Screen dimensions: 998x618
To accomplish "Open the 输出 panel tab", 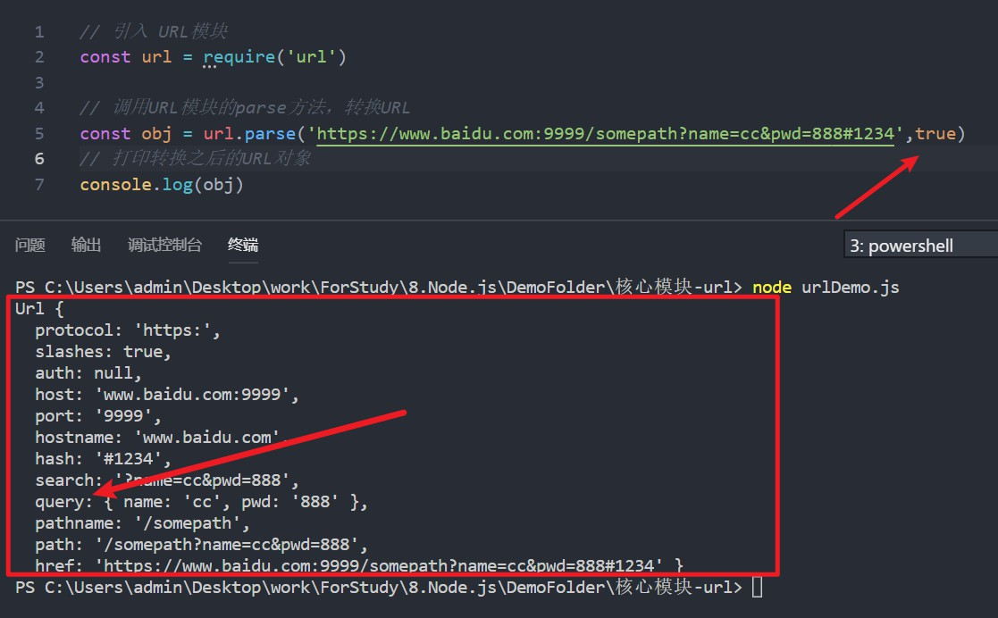I will click(86, 245).
